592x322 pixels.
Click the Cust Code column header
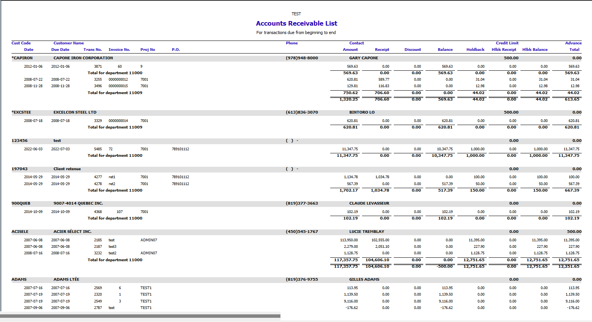(x=21, y=43)
